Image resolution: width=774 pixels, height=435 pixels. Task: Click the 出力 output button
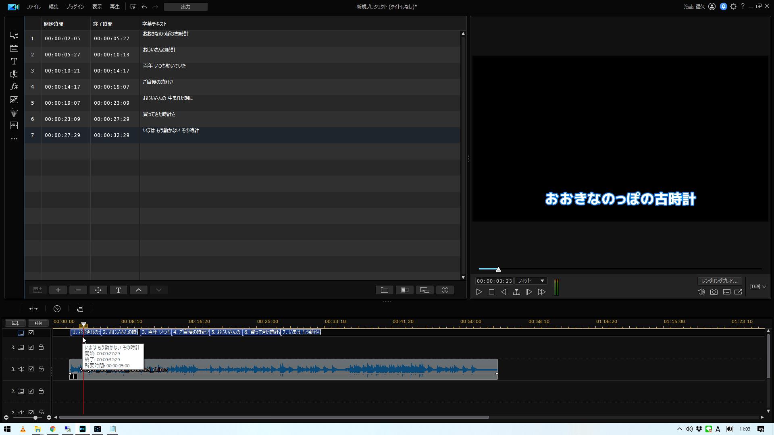point(186,7)
